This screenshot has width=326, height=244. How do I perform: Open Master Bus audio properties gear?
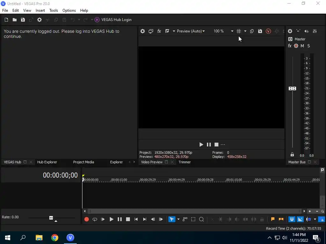point(290,31)
